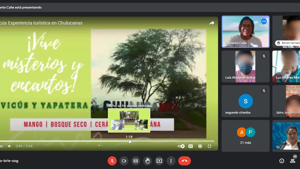This screenshot has width=300, height=169.
Task: Click the present screen icon
Action: pyautogui.click(x=159, y=161)
